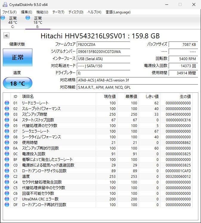Click the transfer mode field SATA/150

click(103, 66)
